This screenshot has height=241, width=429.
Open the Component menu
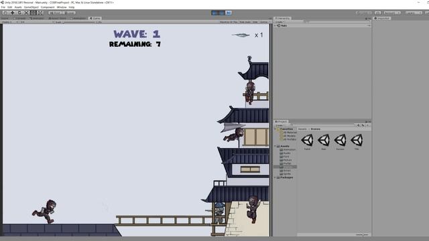click(48, 7)
